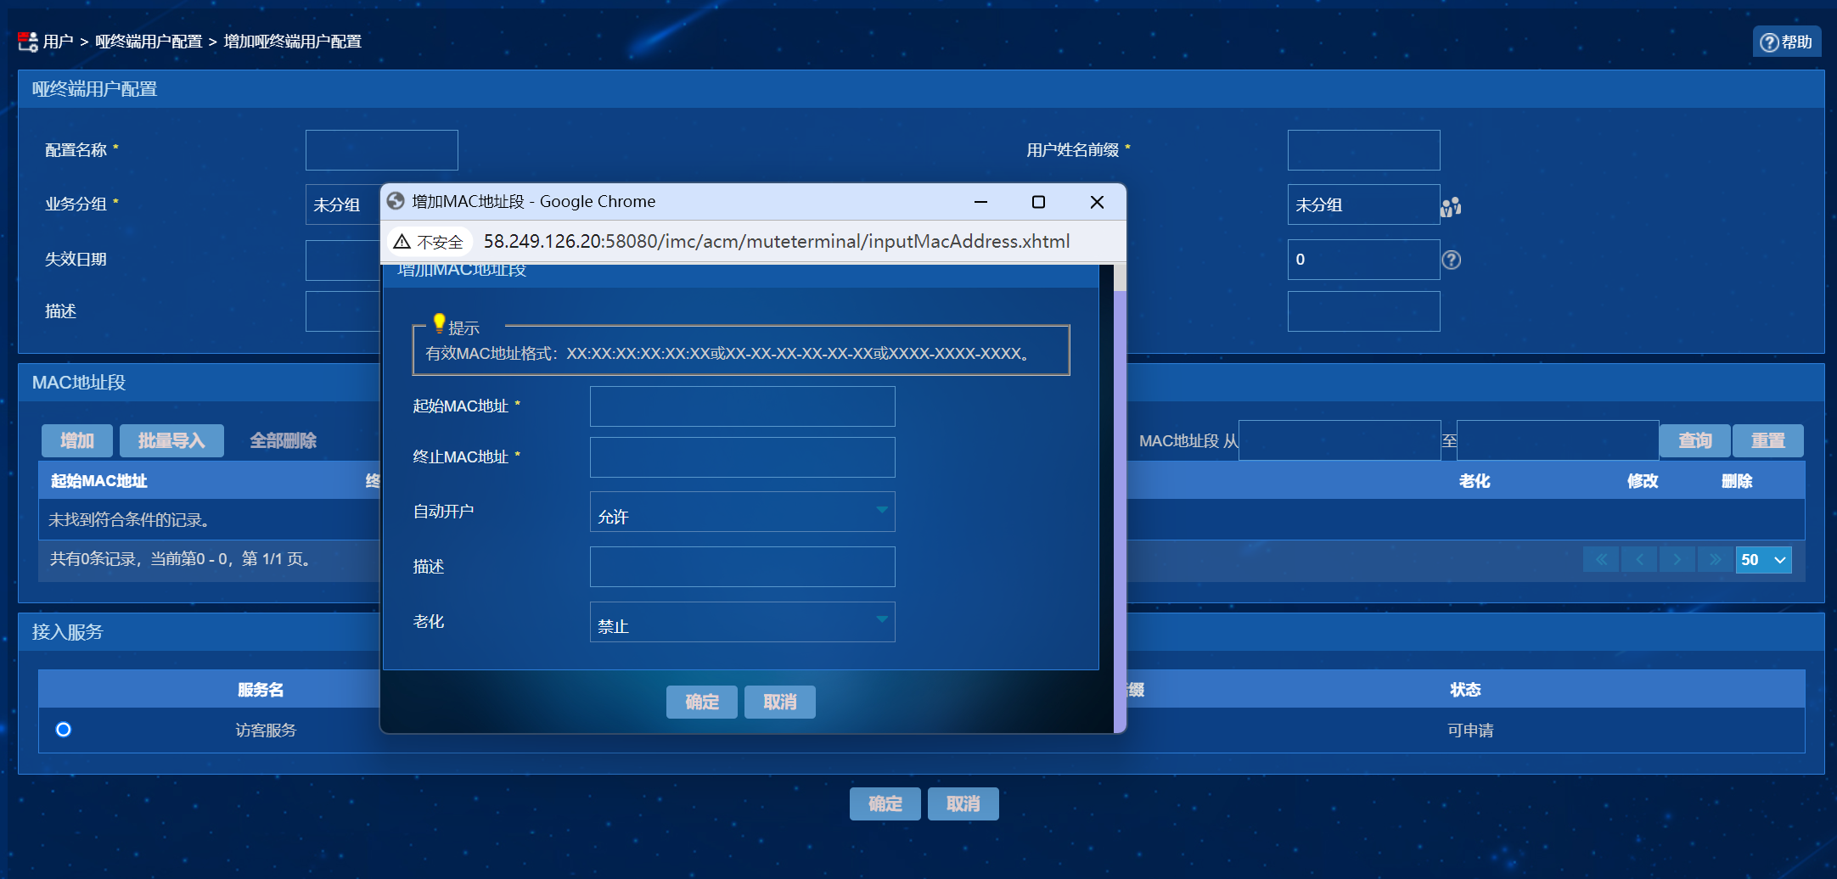Click the 状态 column header
Image resolution: width=1837 pixels, height=879 pixels.
(1465, 690)
